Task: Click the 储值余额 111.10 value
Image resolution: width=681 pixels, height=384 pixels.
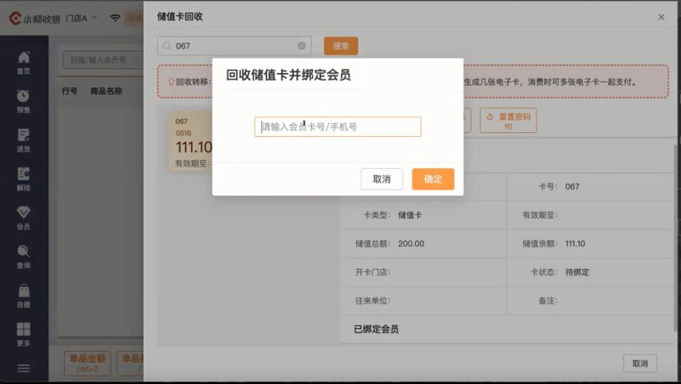Action: pyautogui.click(x=575, y=244)
